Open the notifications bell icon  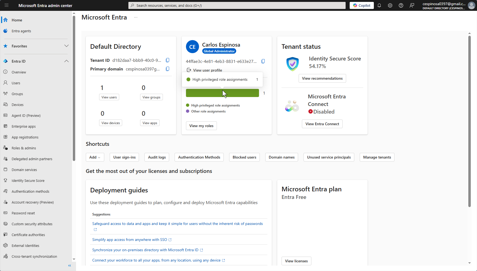tap(379, 5)
